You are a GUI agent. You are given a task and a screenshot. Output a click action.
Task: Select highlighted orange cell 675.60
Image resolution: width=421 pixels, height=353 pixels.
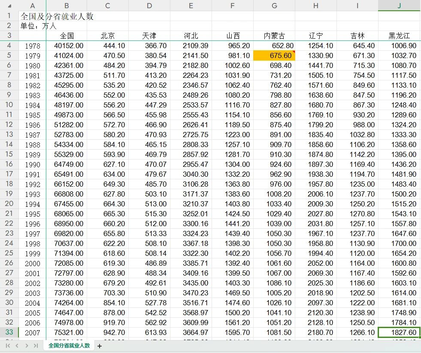pyautogui.click(x=274, y=55)
